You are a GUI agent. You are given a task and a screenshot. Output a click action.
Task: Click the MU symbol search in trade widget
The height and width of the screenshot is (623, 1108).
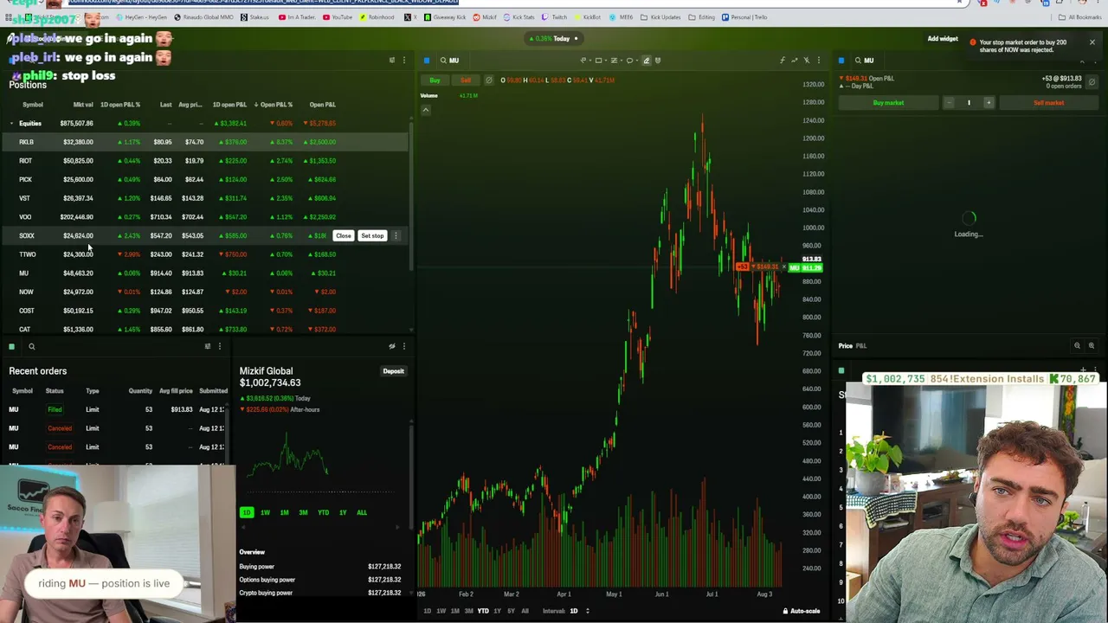click(x=864, y=61)
